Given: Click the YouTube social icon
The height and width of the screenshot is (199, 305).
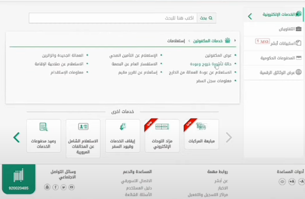Looking at the screenshot, I should click(72, 187).
